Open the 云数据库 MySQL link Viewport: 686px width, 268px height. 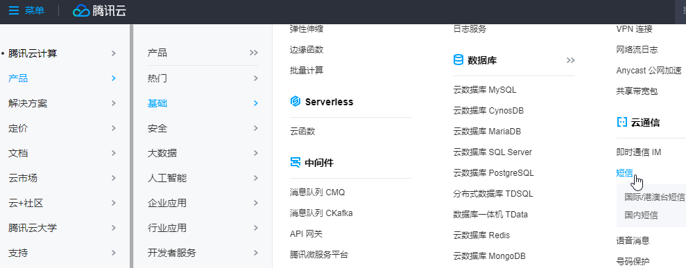[x=485, y=90]
